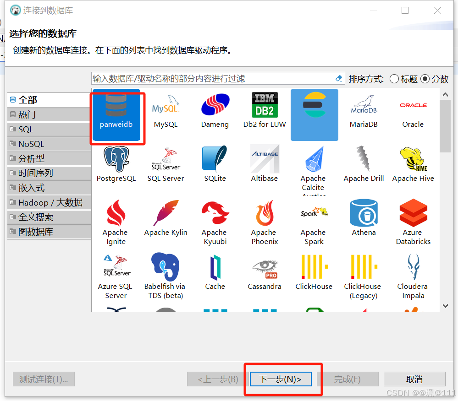Pick the Apache Calcite Avatica driver

click(x=313, y=170)
